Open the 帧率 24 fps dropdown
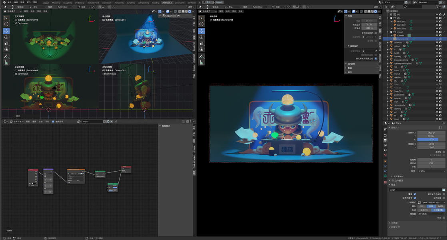 [431, 171]
